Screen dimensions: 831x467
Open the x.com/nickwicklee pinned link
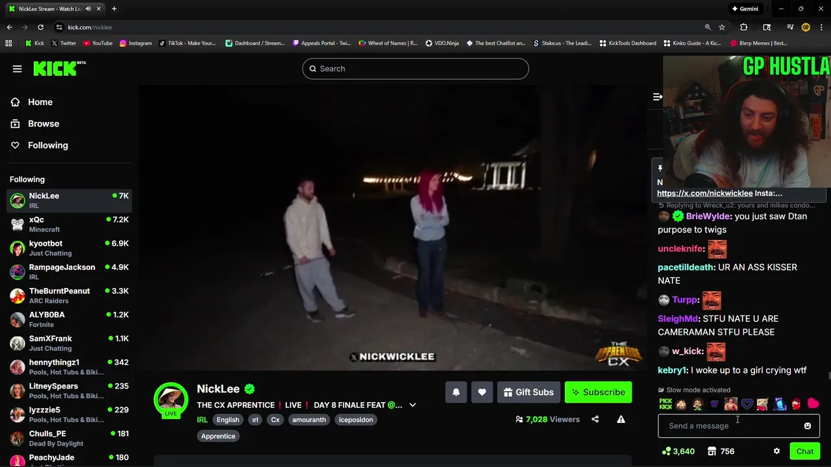pos(704,193)
